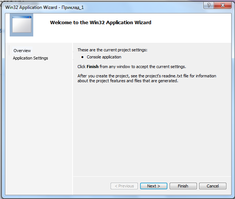Click 'These are the current project settings:' text
Screen dimensions: 235x199
[112, 50]
